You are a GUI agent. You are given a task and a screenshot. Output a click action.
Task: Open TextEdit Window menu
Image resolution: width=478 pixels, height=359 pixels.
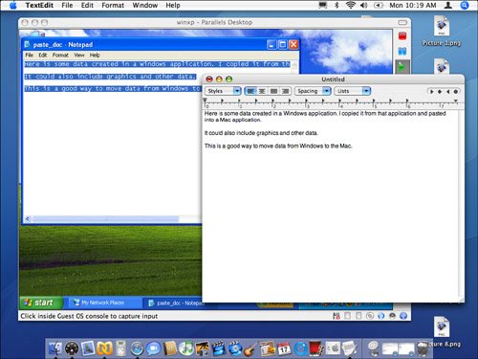pyautogui.click(x=145, y=5)
